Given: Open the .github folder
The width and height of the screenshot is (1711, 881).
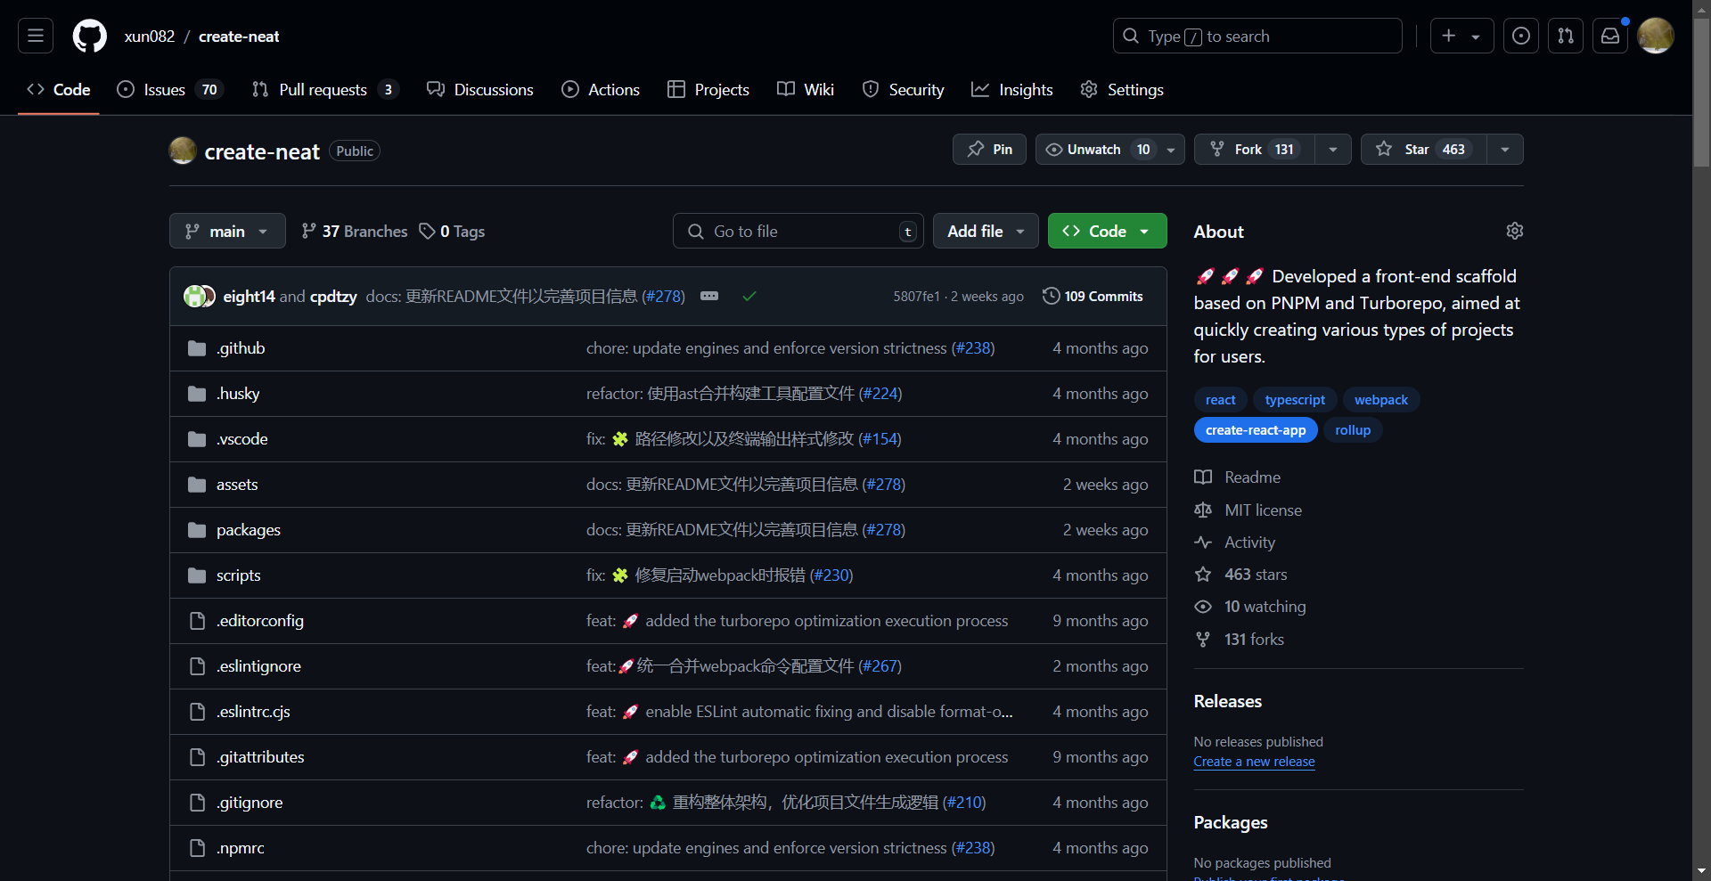Looking at the screenshot, I should tap(241, 347).
